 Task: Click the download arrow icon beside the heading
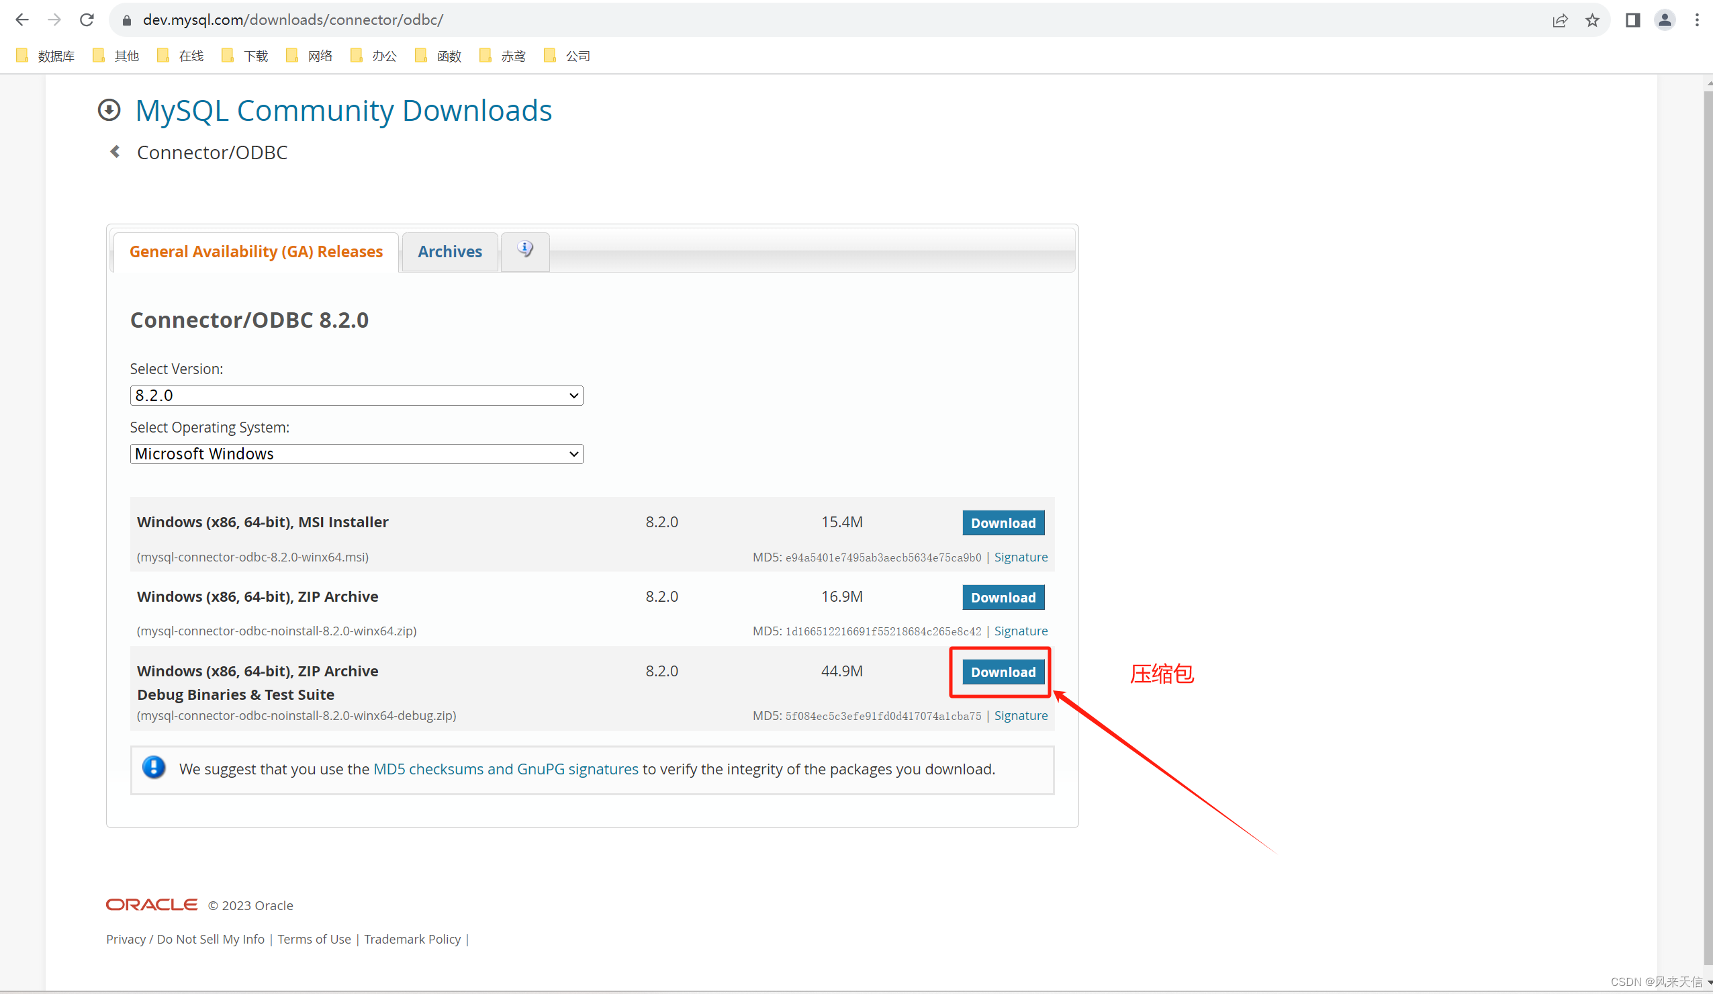coord(109,109)
